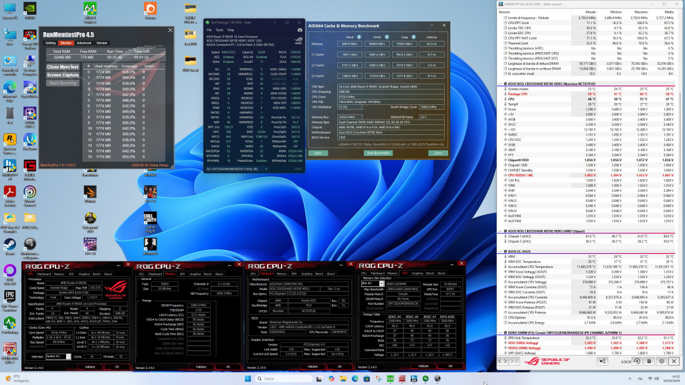
Task: Reset HWiNFO min/max with the clock icon
Action: click(x=637, y=361)
